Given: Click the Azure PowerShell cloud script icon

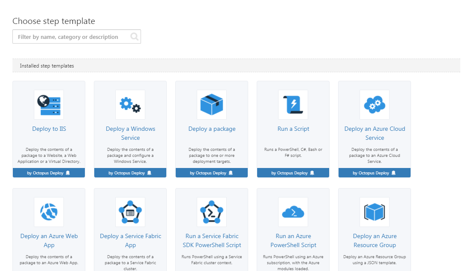Looking at the screenshot, I should point(293,212).
